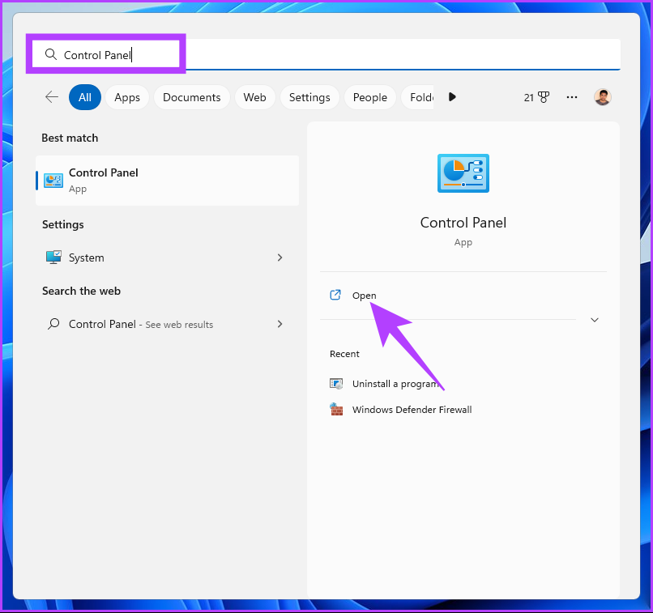Image resolution: width=653 pixels, height=613 pixels.
Task: Open the three-dots more options menu
Action: (572, 97)
